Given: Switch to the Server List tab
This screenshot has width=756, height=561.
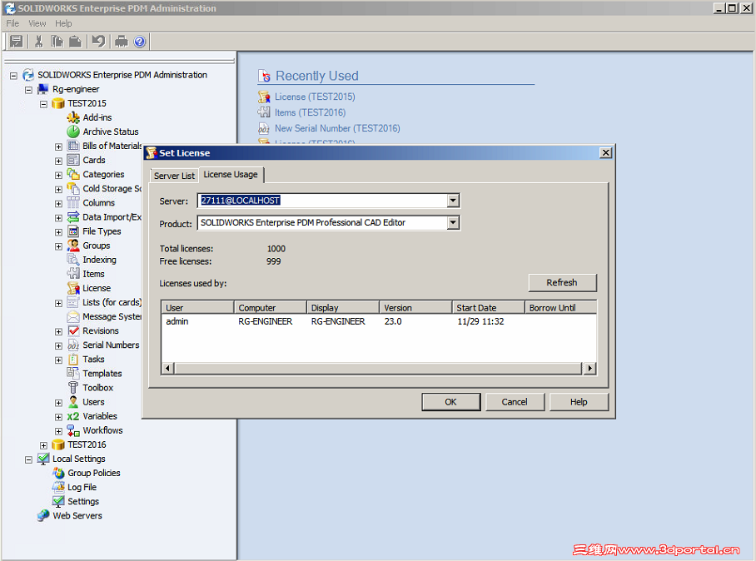Looking at the screenshot, I should (x=174, y=176).
